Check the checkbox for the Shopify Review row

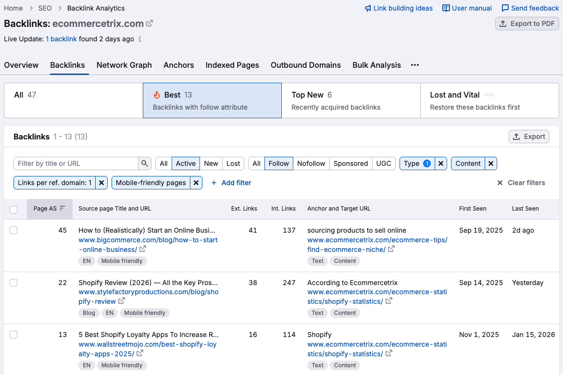(x=13, y=283)
